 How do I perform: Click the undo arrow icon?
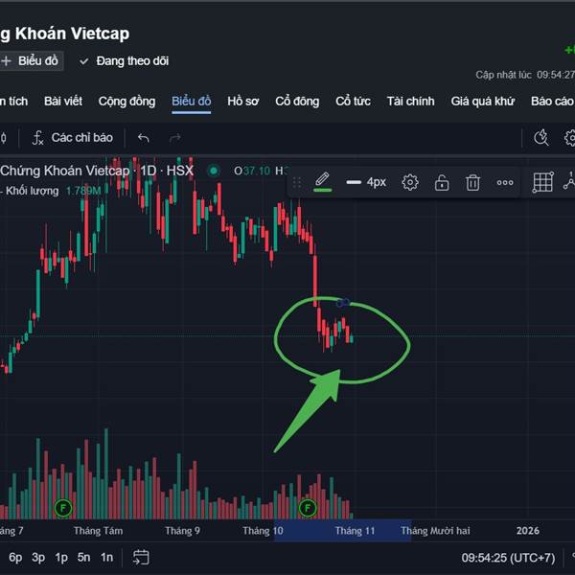[144, 138]
